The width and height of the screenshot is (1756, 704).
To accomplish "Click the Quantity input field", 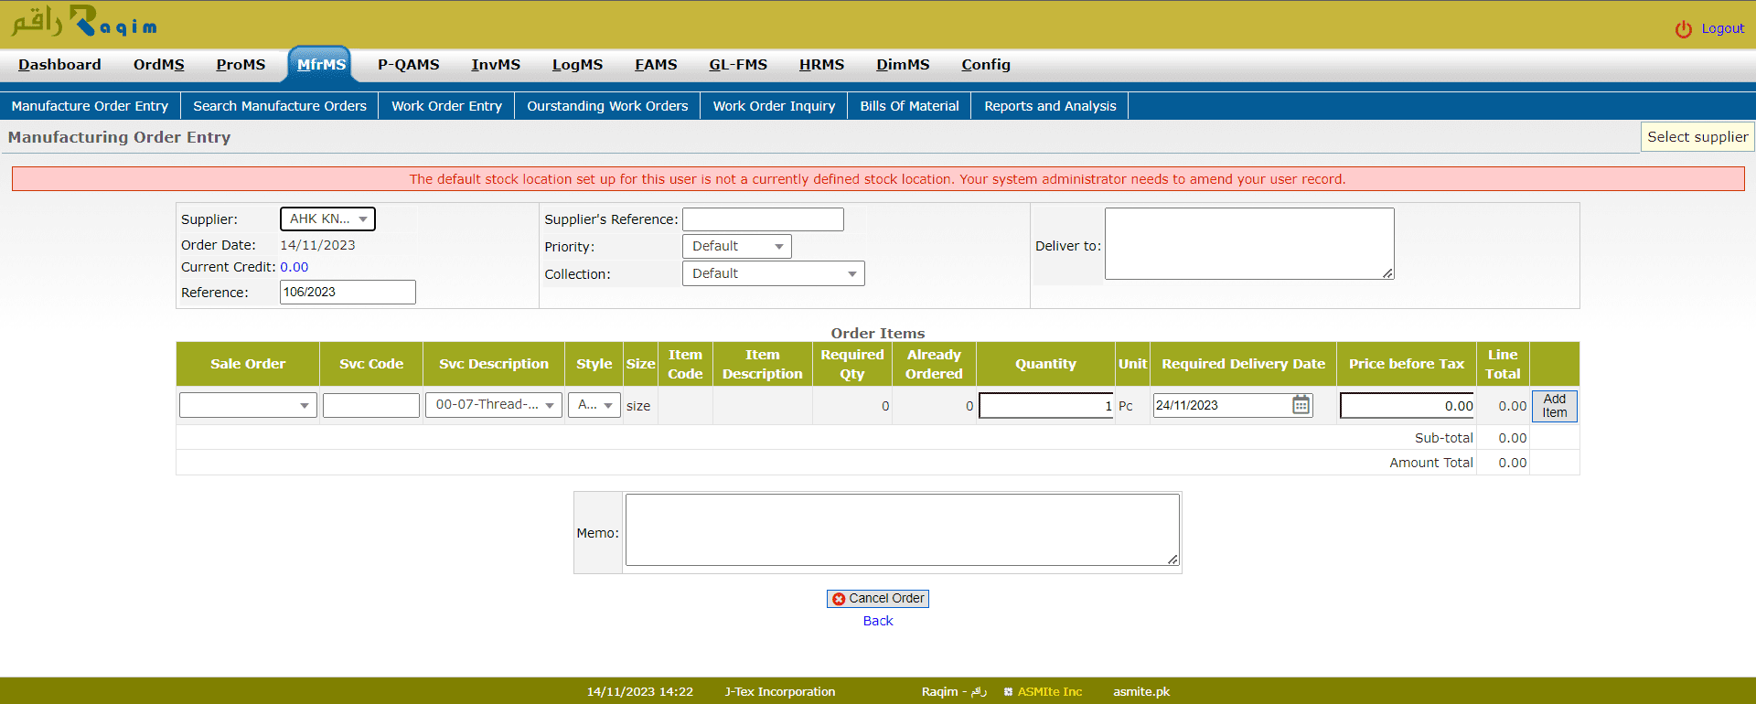I will pyautogui.click(x=1045, y=406).
